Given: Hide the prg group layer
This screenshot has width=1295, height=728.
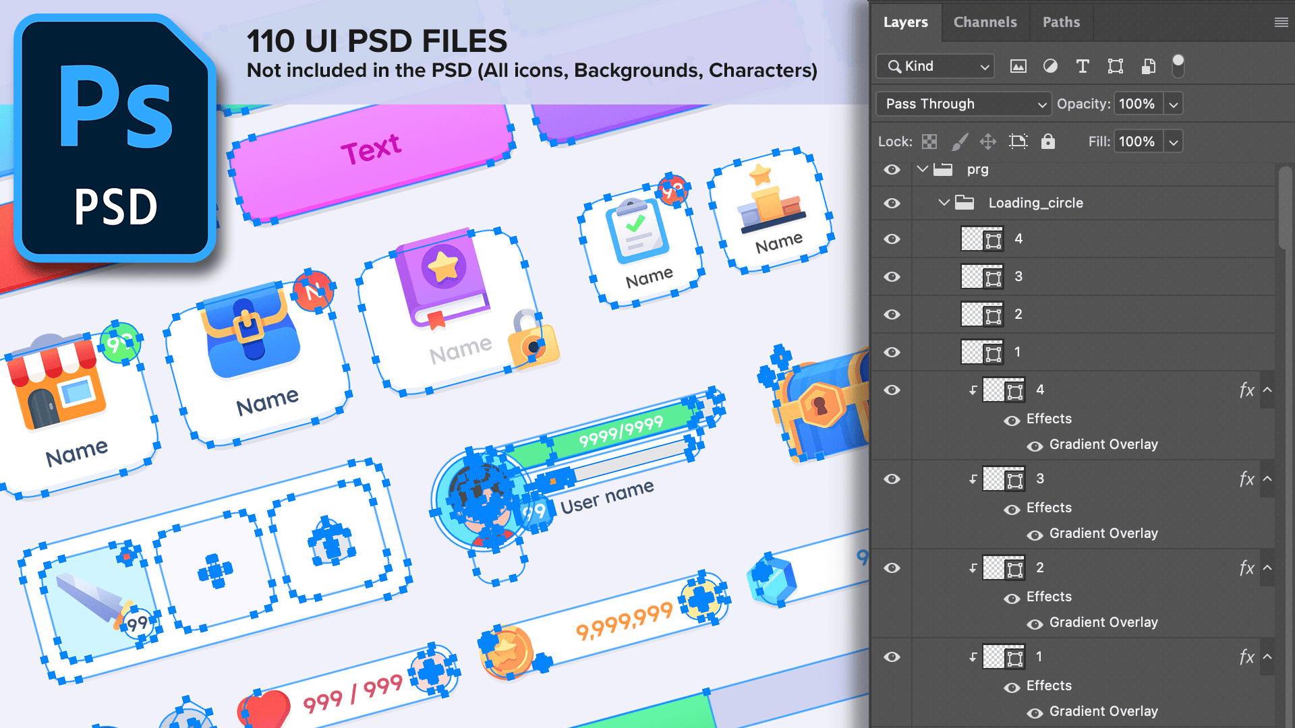Looking at the screenshot, I should coord(892,169).
